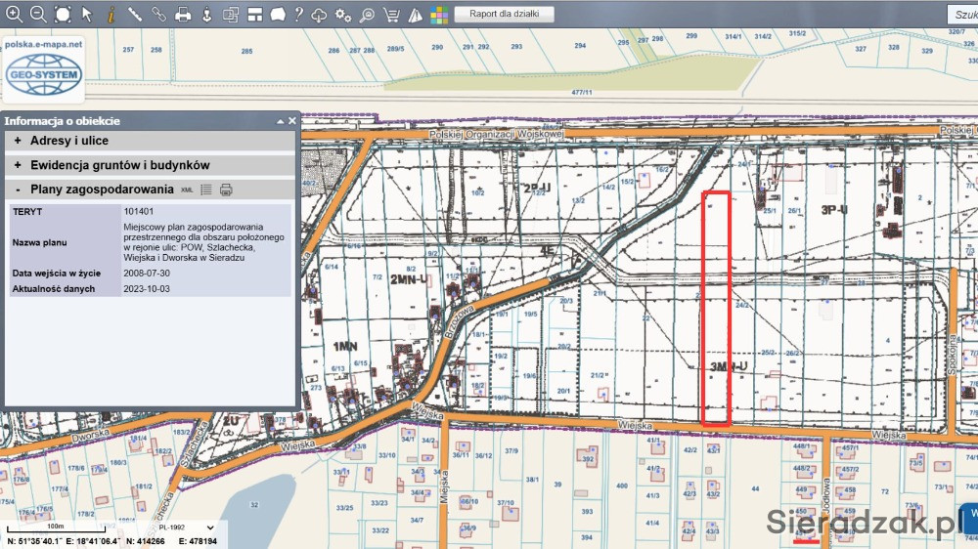Open the settings gears icon
Image resolution: width=978 pixels, height=549 pixels.
pyautogui.click(x=343, y=15)
